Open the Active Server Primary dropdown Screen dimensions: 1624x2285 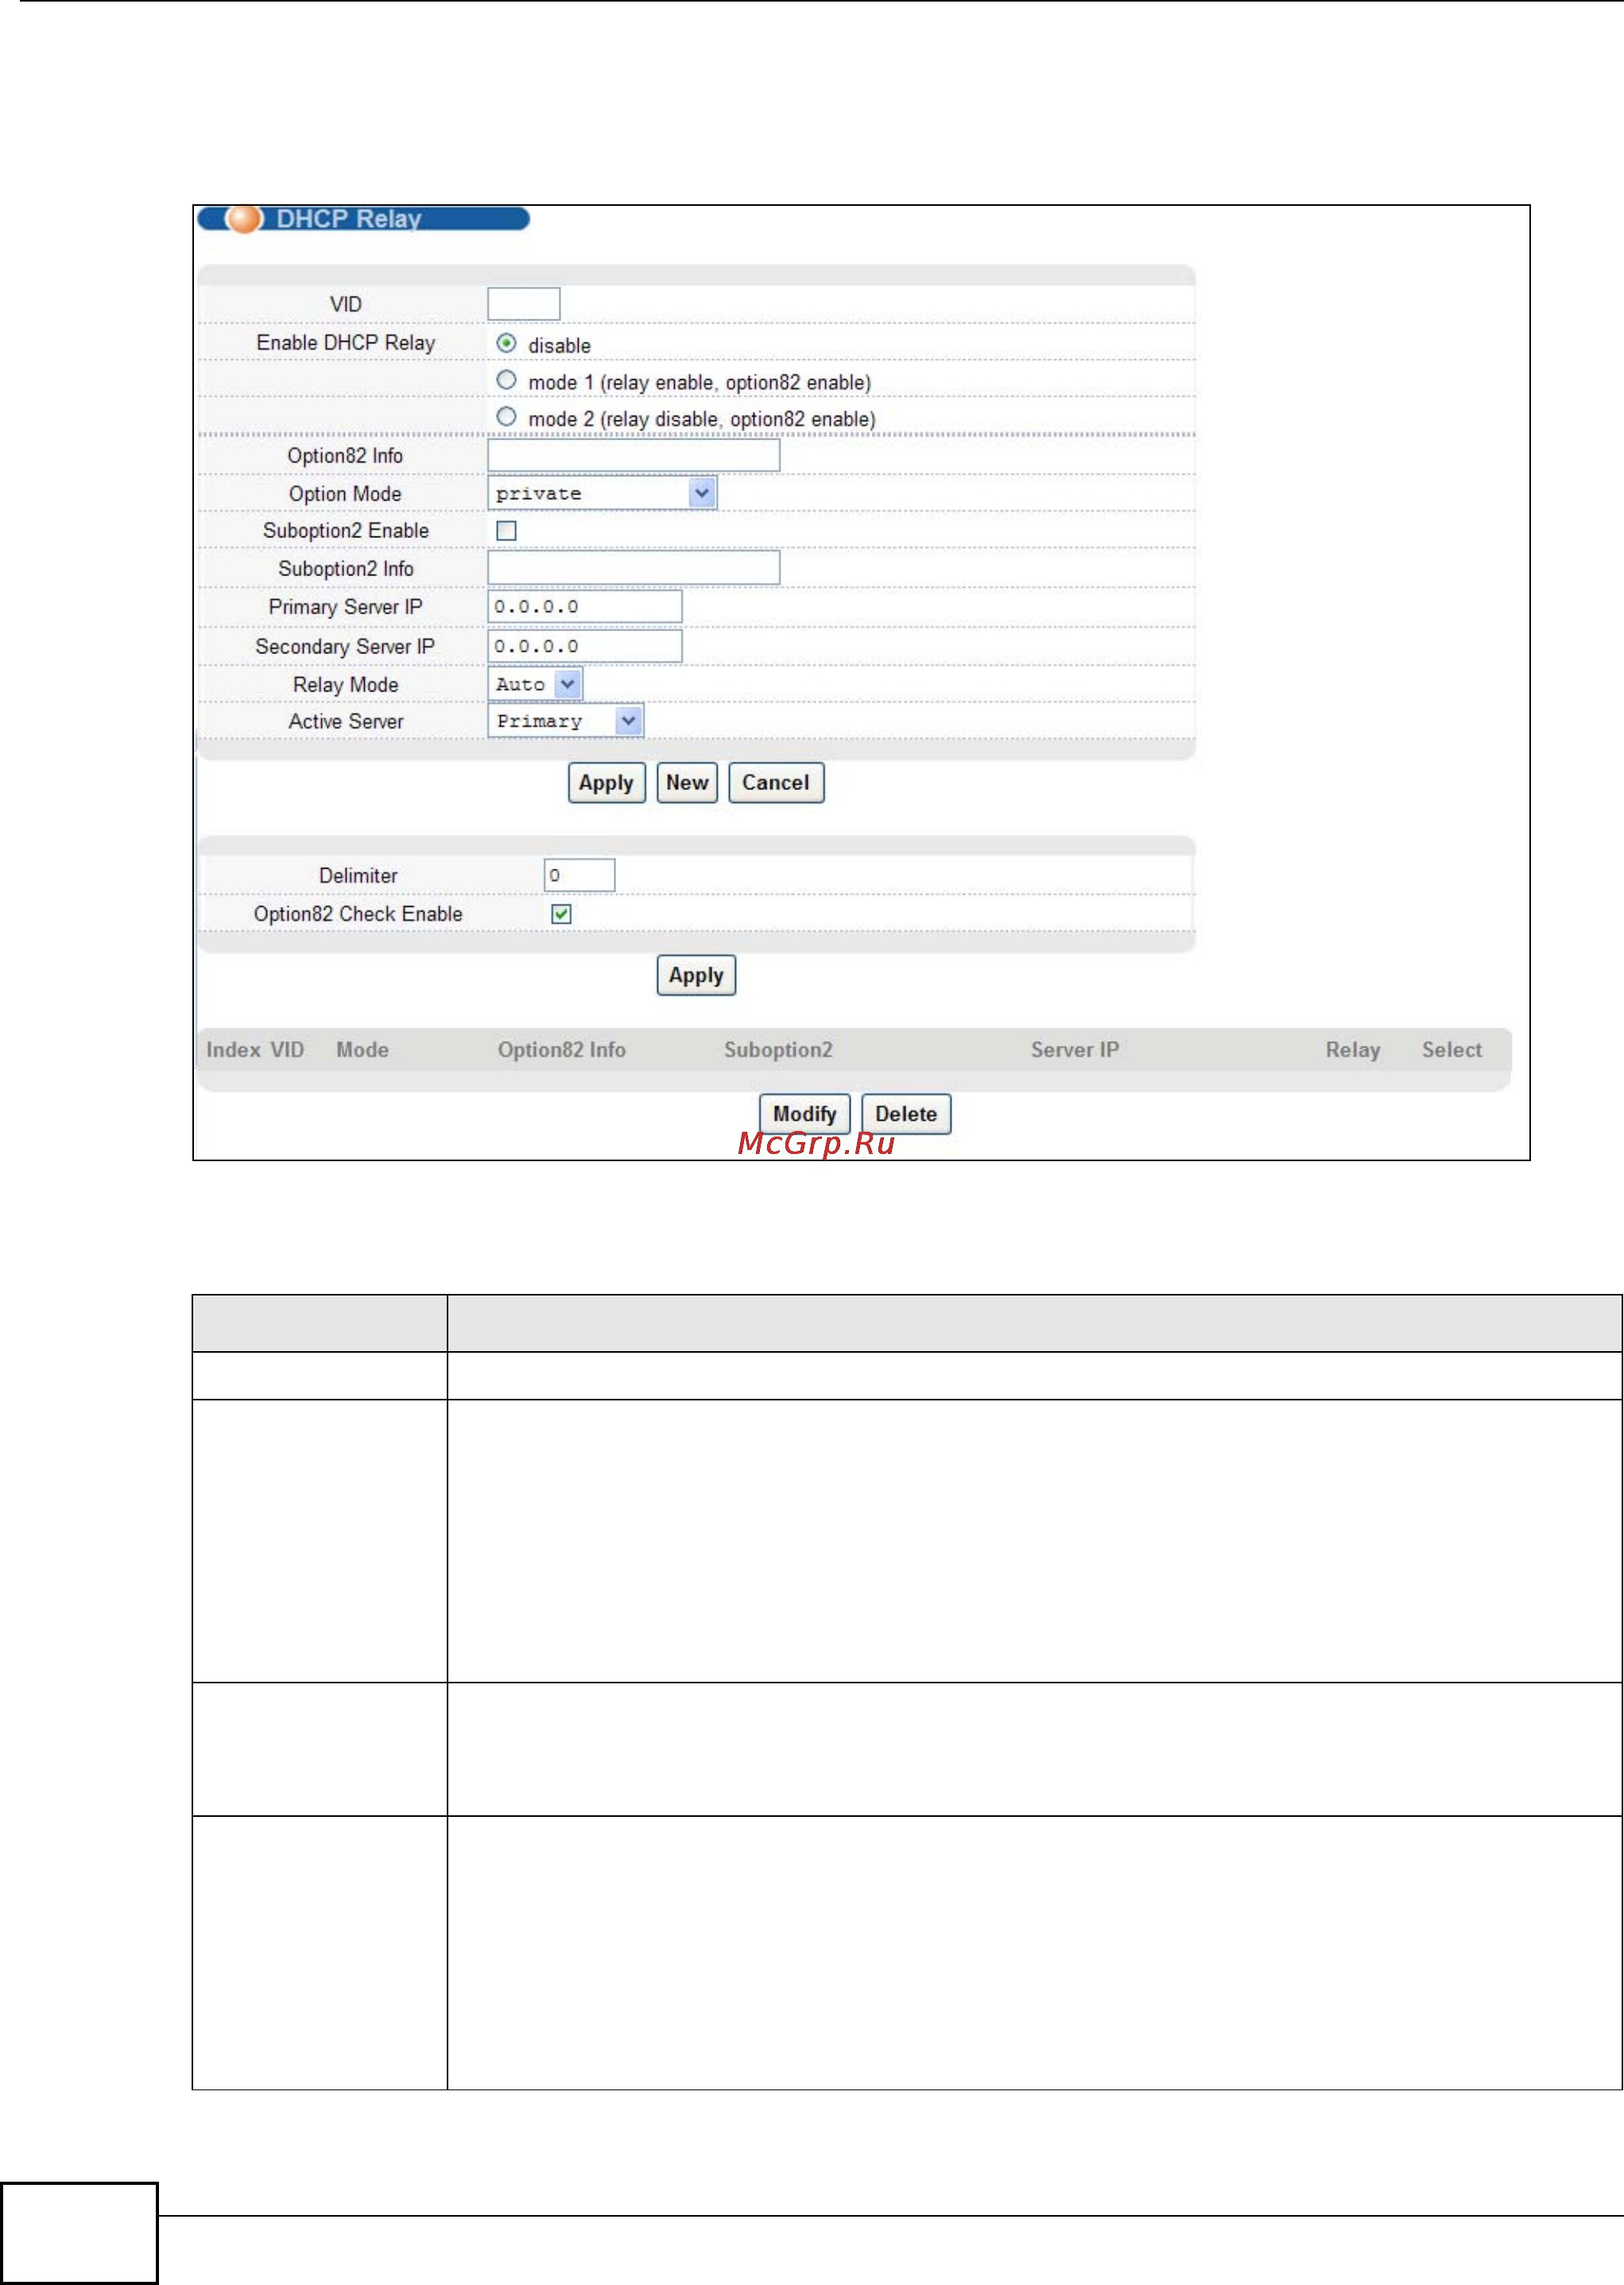pyautogui.click(x=565, y=721)
